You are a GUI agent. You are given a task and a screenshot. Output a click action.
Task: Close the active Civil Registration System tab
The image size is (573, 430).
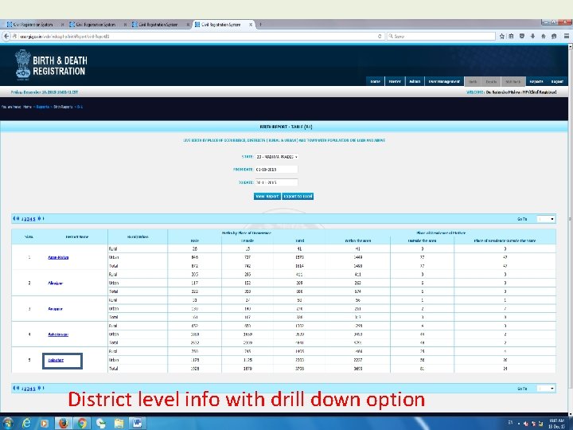point(251,25)
